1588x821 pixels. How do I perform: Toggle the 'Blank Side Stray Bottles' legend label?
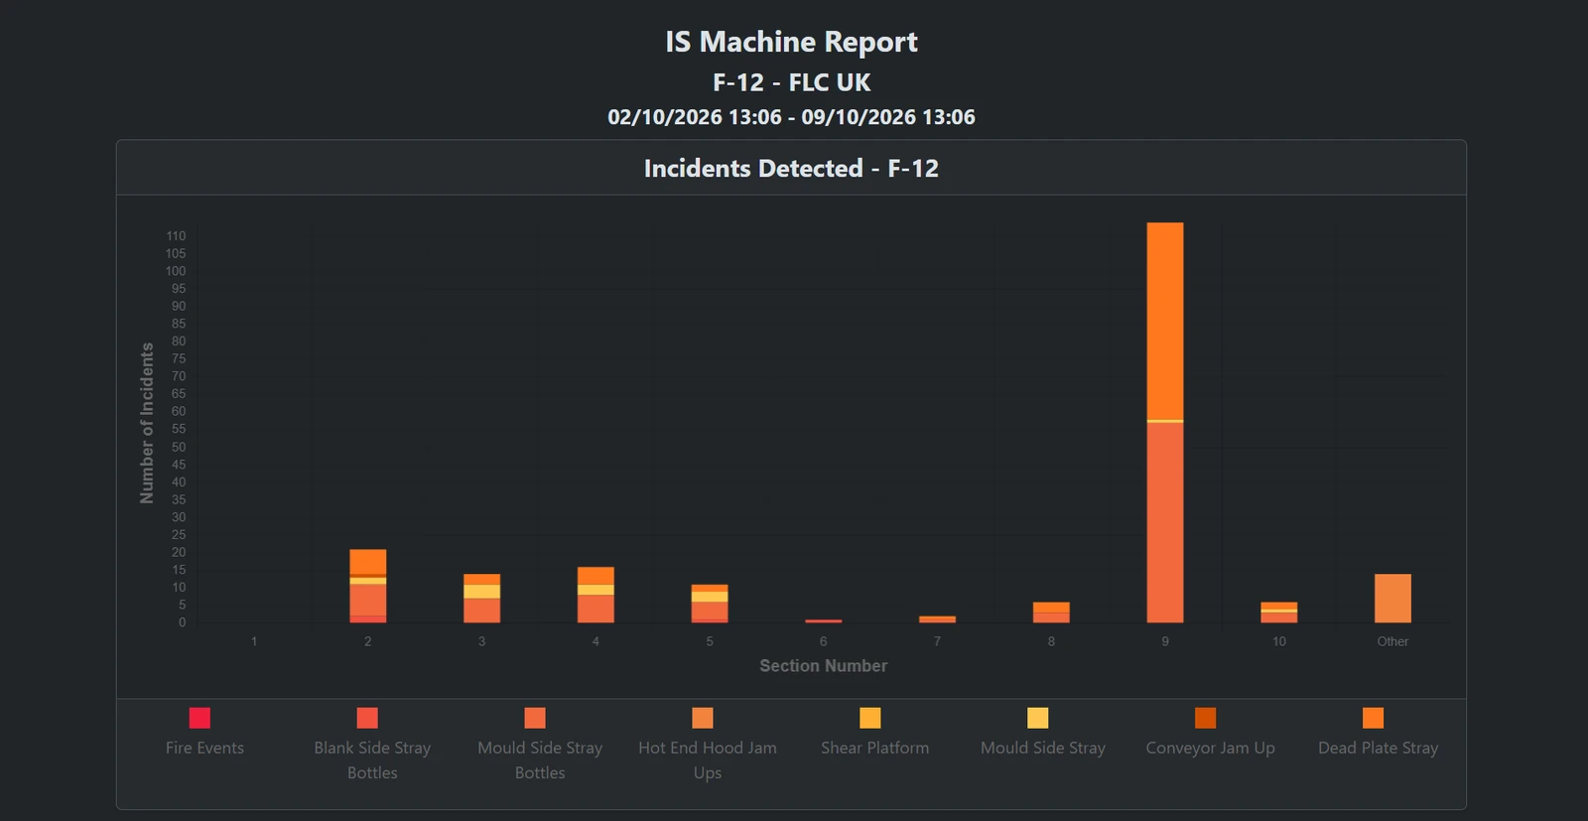372,760
